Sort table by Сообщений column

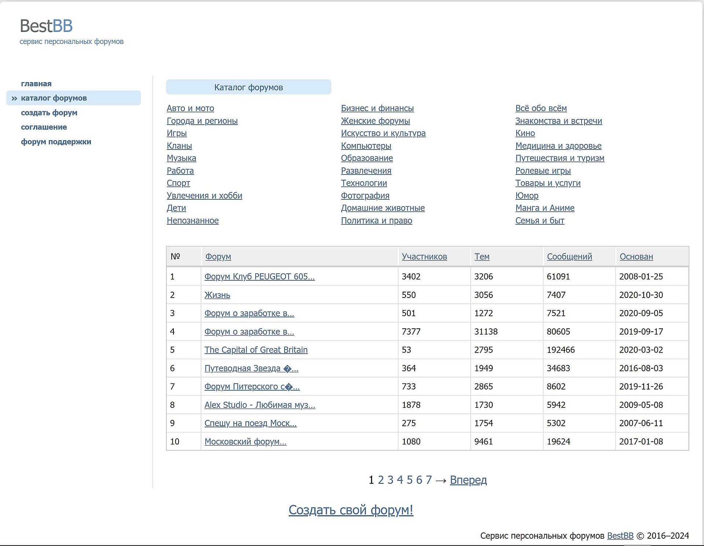(569, 257)
